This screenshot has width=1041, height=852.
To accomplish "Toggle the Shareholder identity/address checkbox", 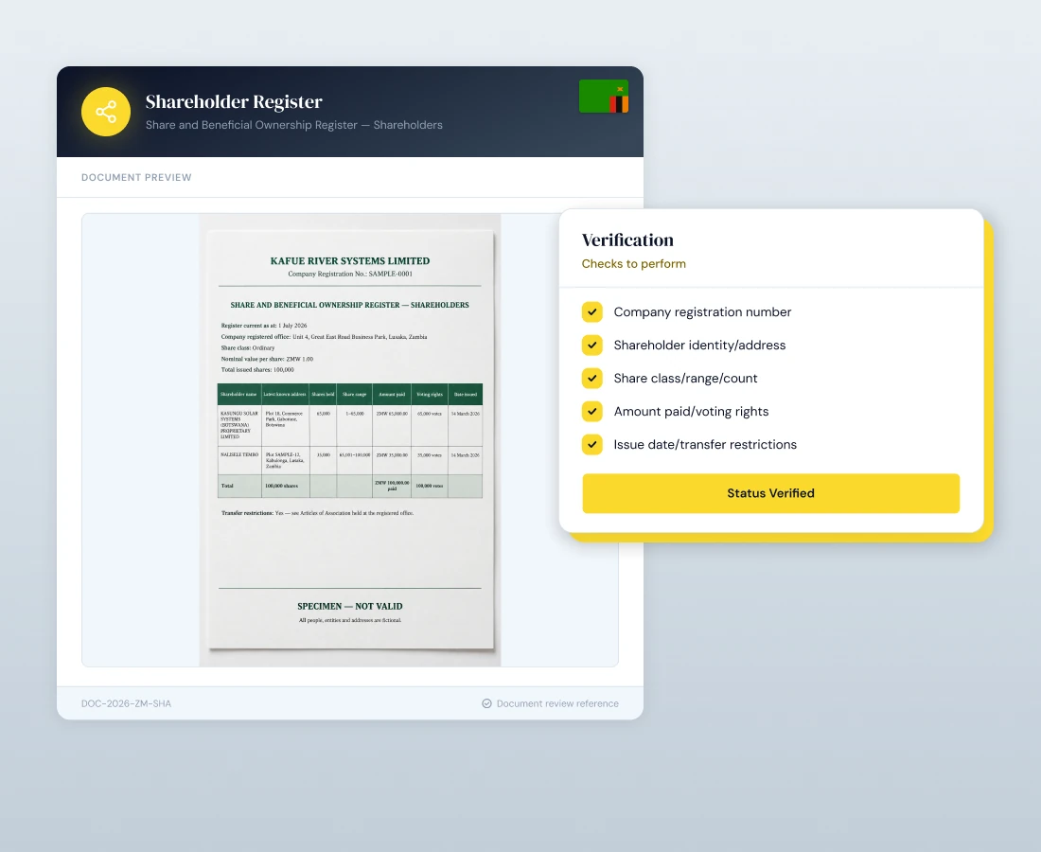I will pyautogui.click(x=592, y=346).
